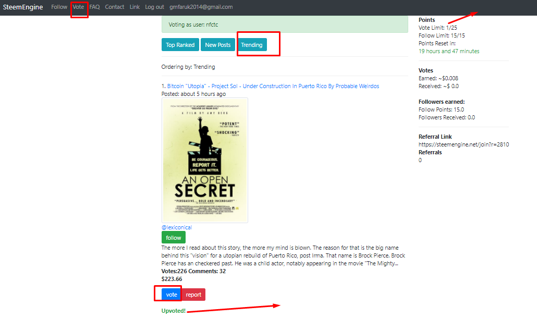Screen dimensions: 537x318
Task: Click the gmfaruk2014@gmail.com account text
Action: (201, 7)
